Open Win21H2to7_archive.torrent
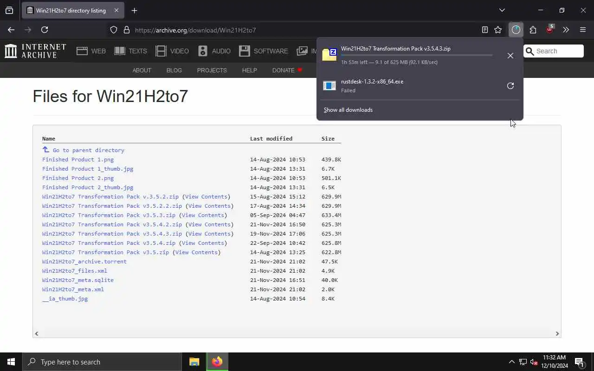The width and height of the screenshot is (594, 371). 84,262
